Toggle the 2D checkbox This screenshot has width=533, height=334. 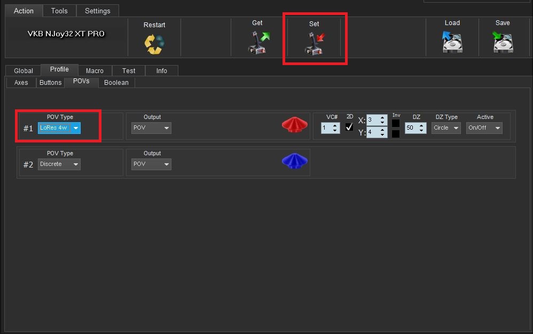349,127
